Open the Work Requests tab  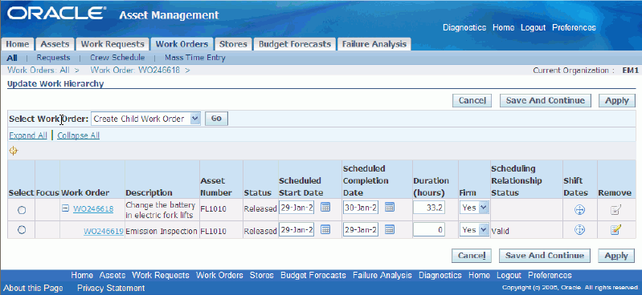[112, 44]
